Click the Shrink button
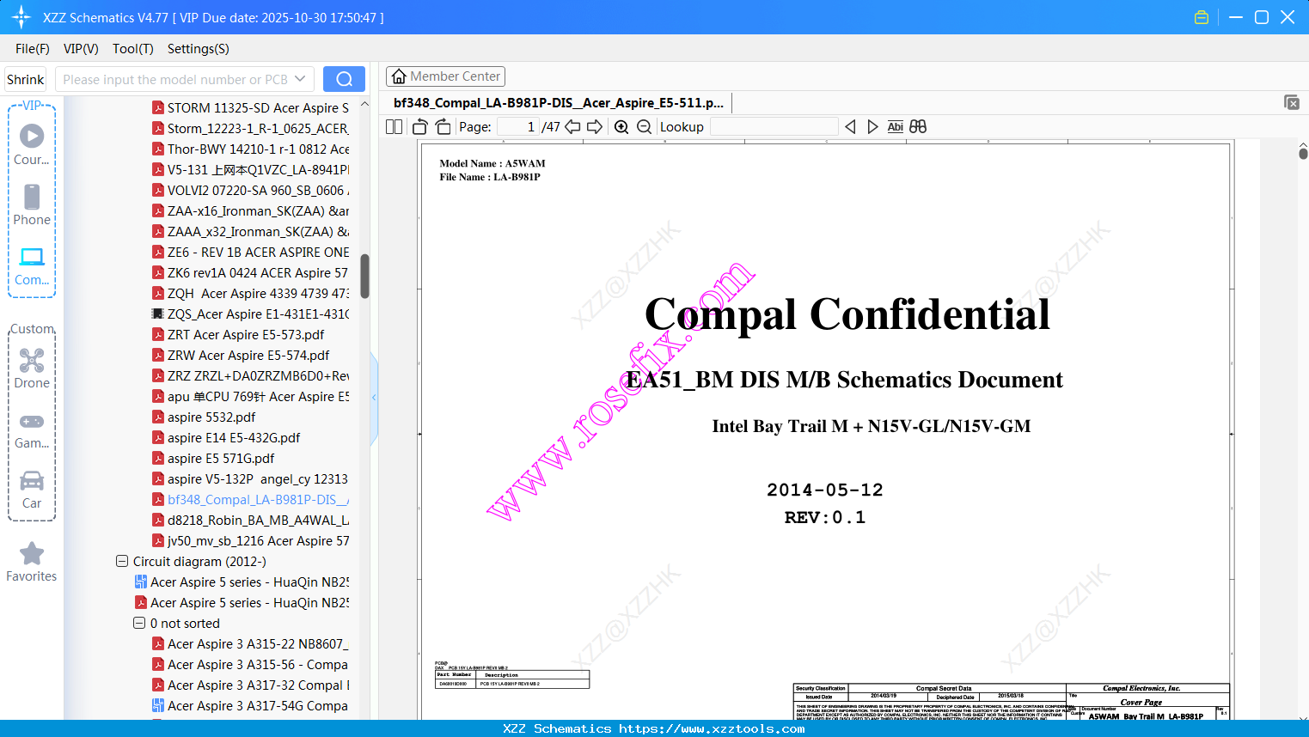 coord(25,79)
